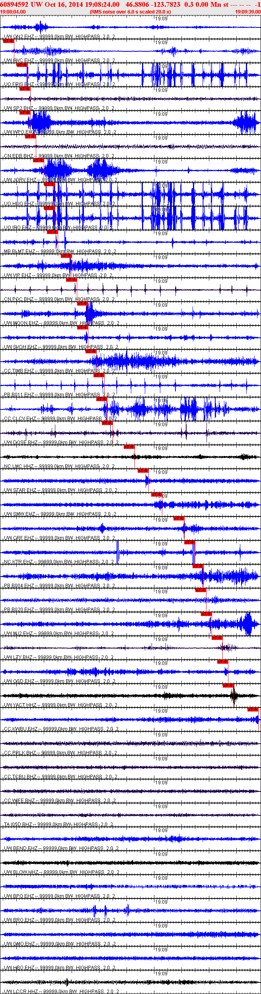Select red pick marker on CC TIMB trace
This screenshot has width=261, height=994.
click(x=91, y=351)
